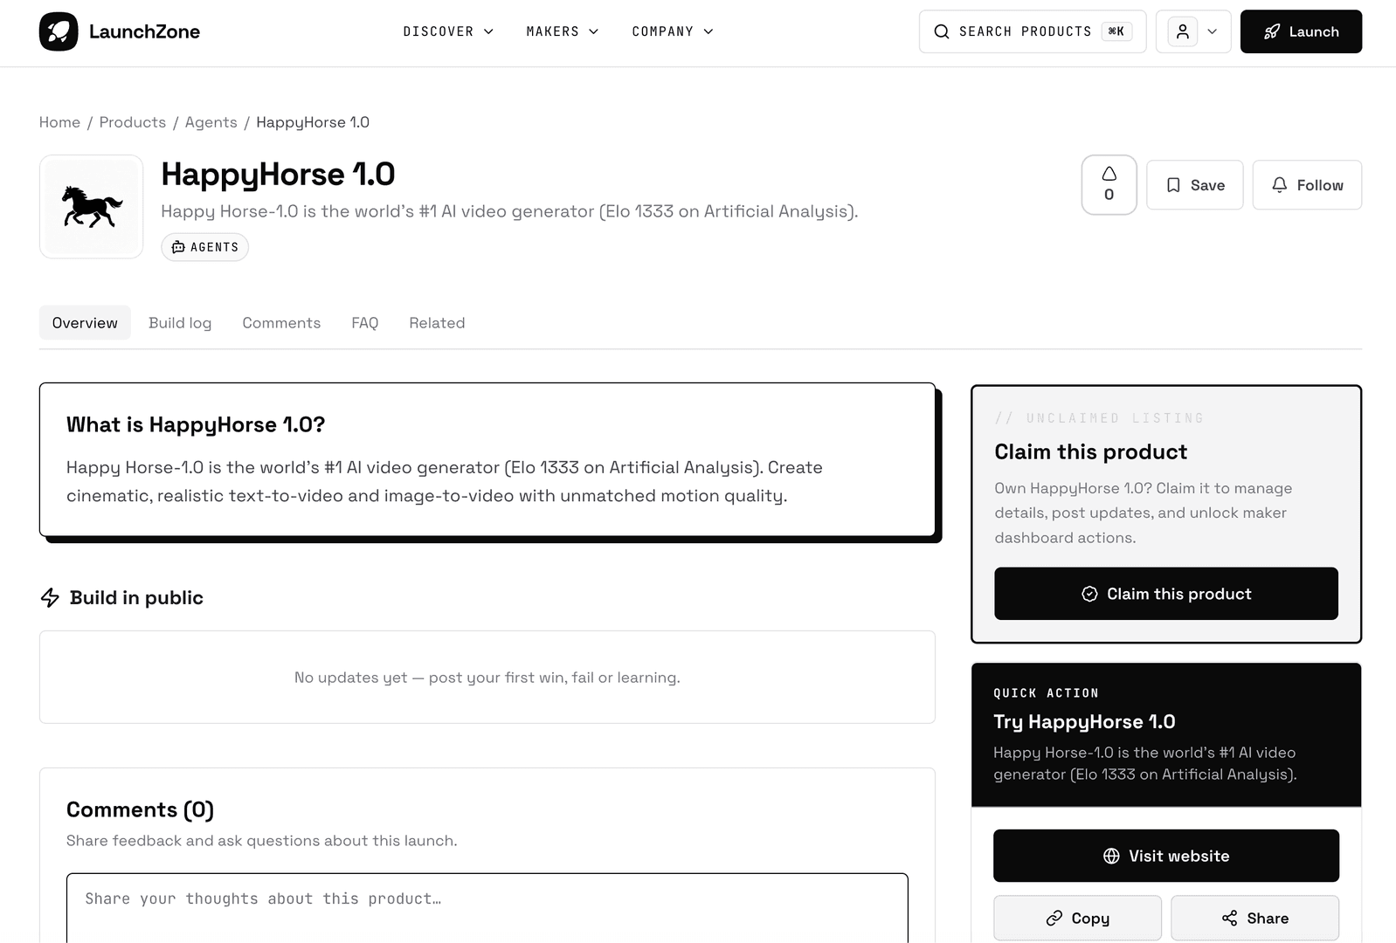Screen dimensions: 1396x943
Task: Click the bell icon on Follow
Action: (x=1280, y=185)
